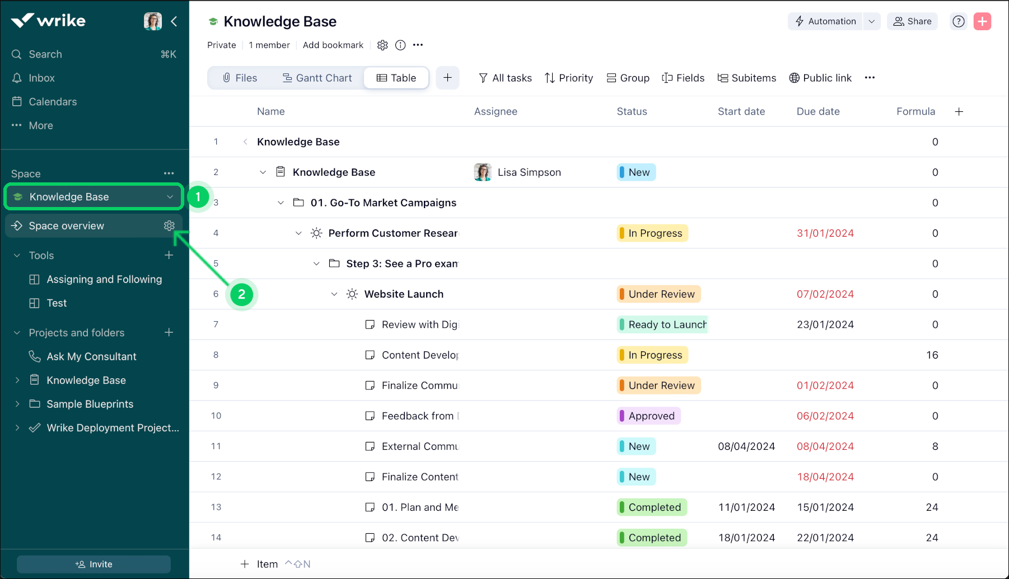The height and width of the screenshot is (579, 1009).
Task: Open settings gear beside Add bookmark
Action: [382, 45]
